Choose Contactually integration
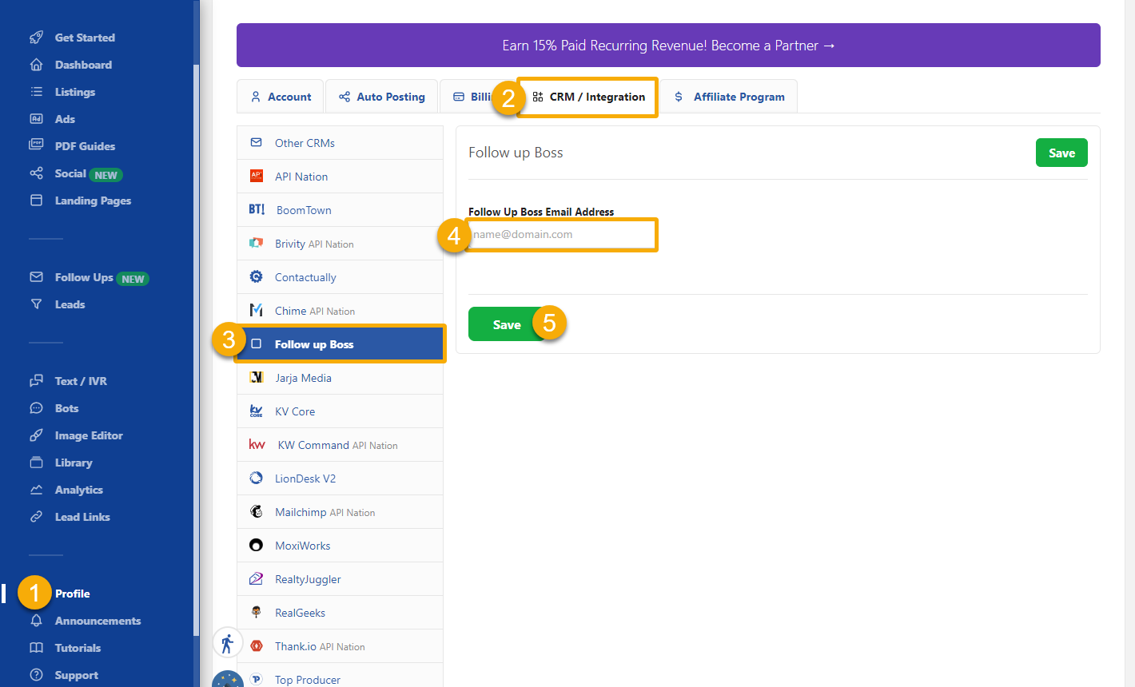 click(340, 277)
